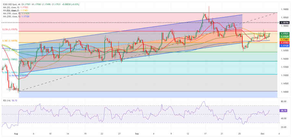The width and height of the screenshot is (292, 138).
Task: Click the Oct label on date axis
Action: pyautogui.click(x=263, y=133)
